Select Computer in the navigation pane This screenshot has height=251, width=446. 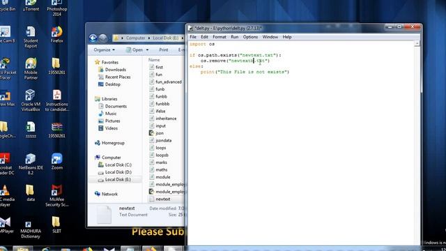point(108,158)
